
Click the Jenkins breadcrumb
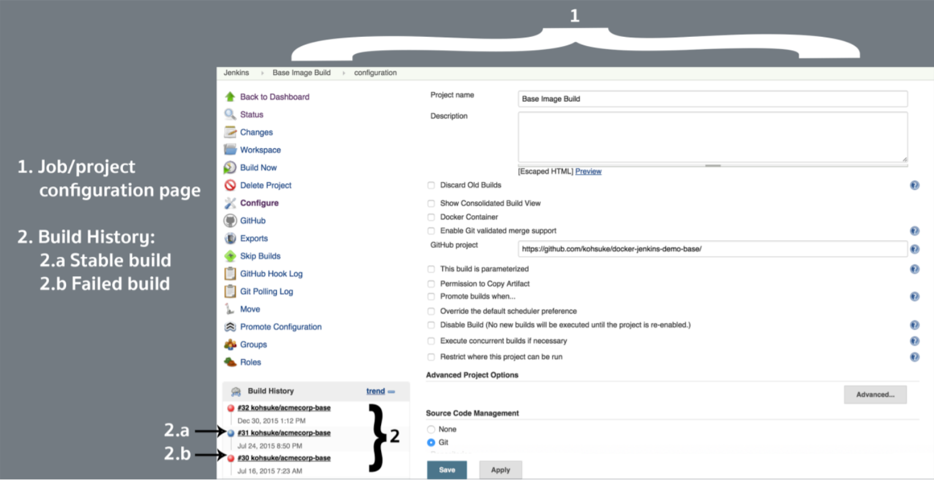236,72
